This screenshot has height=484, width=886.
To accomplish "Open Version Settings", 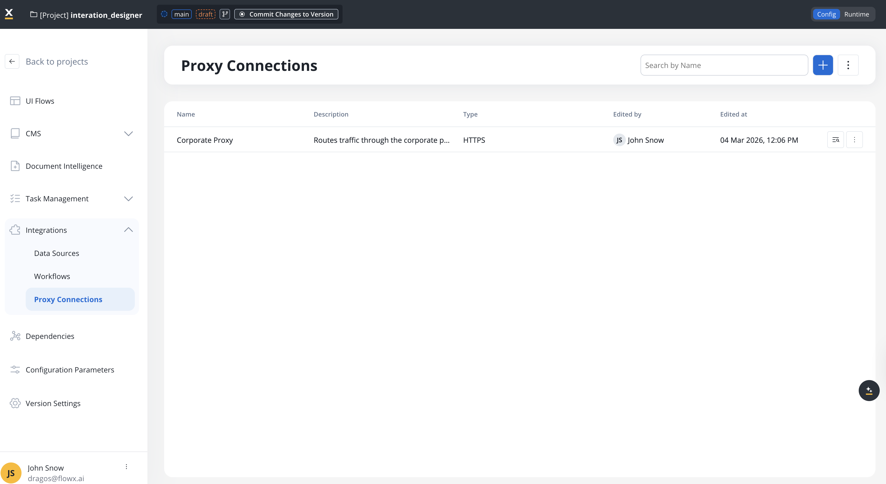I will (x=53, y=403).
